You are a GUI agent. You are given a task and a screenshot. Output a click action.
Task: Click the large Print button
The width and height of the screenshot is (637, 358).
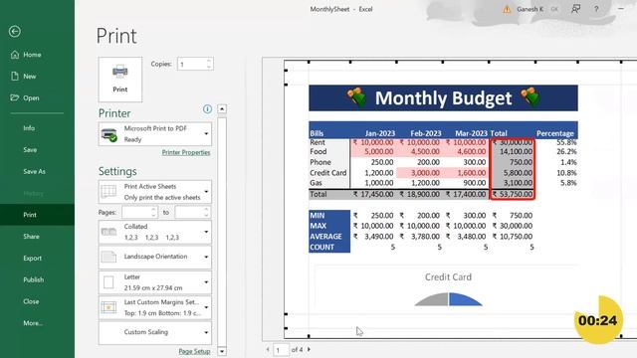(x=120, y=80)
